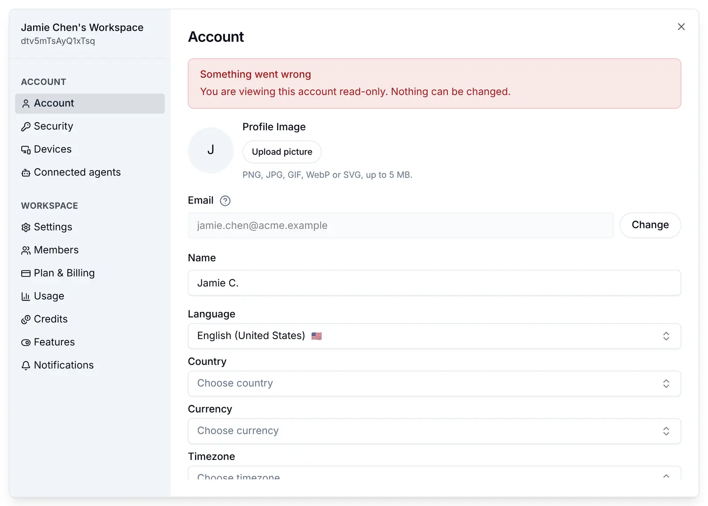Select the Members menu item
Image resolution: width=708 pixels, height=506 pixels.
[90, 251]
